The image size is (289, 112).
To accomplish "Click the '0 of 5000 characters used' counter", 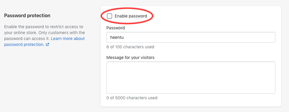I will tap(132, 98).
